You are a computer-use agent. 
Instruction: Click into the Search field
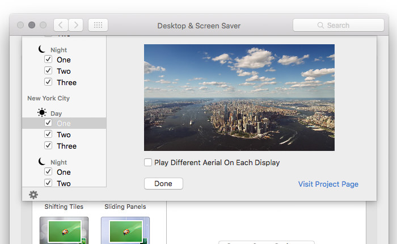pos(338,25)
